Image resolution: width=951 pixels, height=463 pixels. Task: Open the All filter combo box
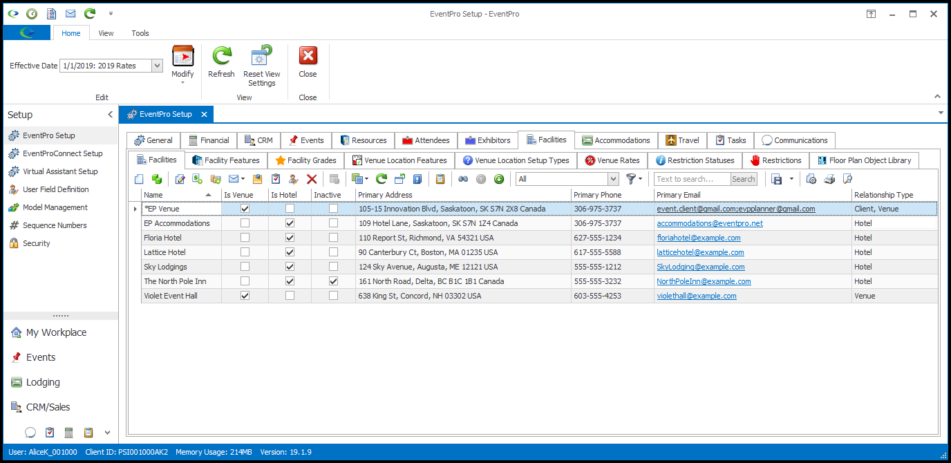pos(613,179)
